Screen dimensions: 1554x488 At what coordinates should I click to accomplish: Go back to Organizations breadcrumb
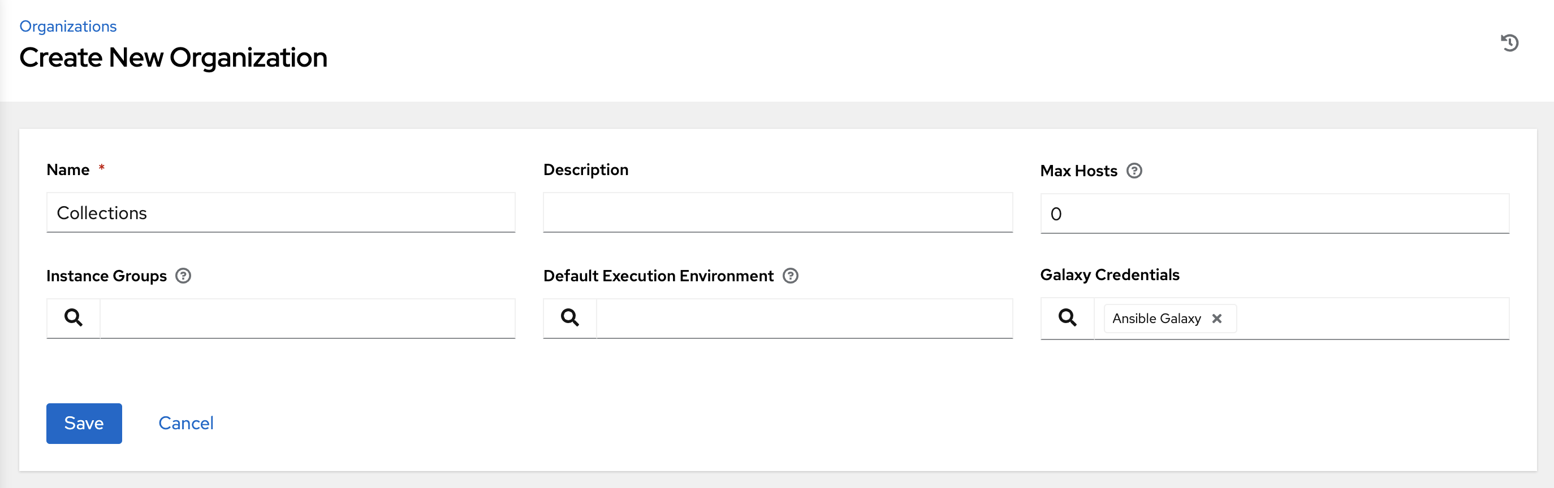tap(68, 27)
